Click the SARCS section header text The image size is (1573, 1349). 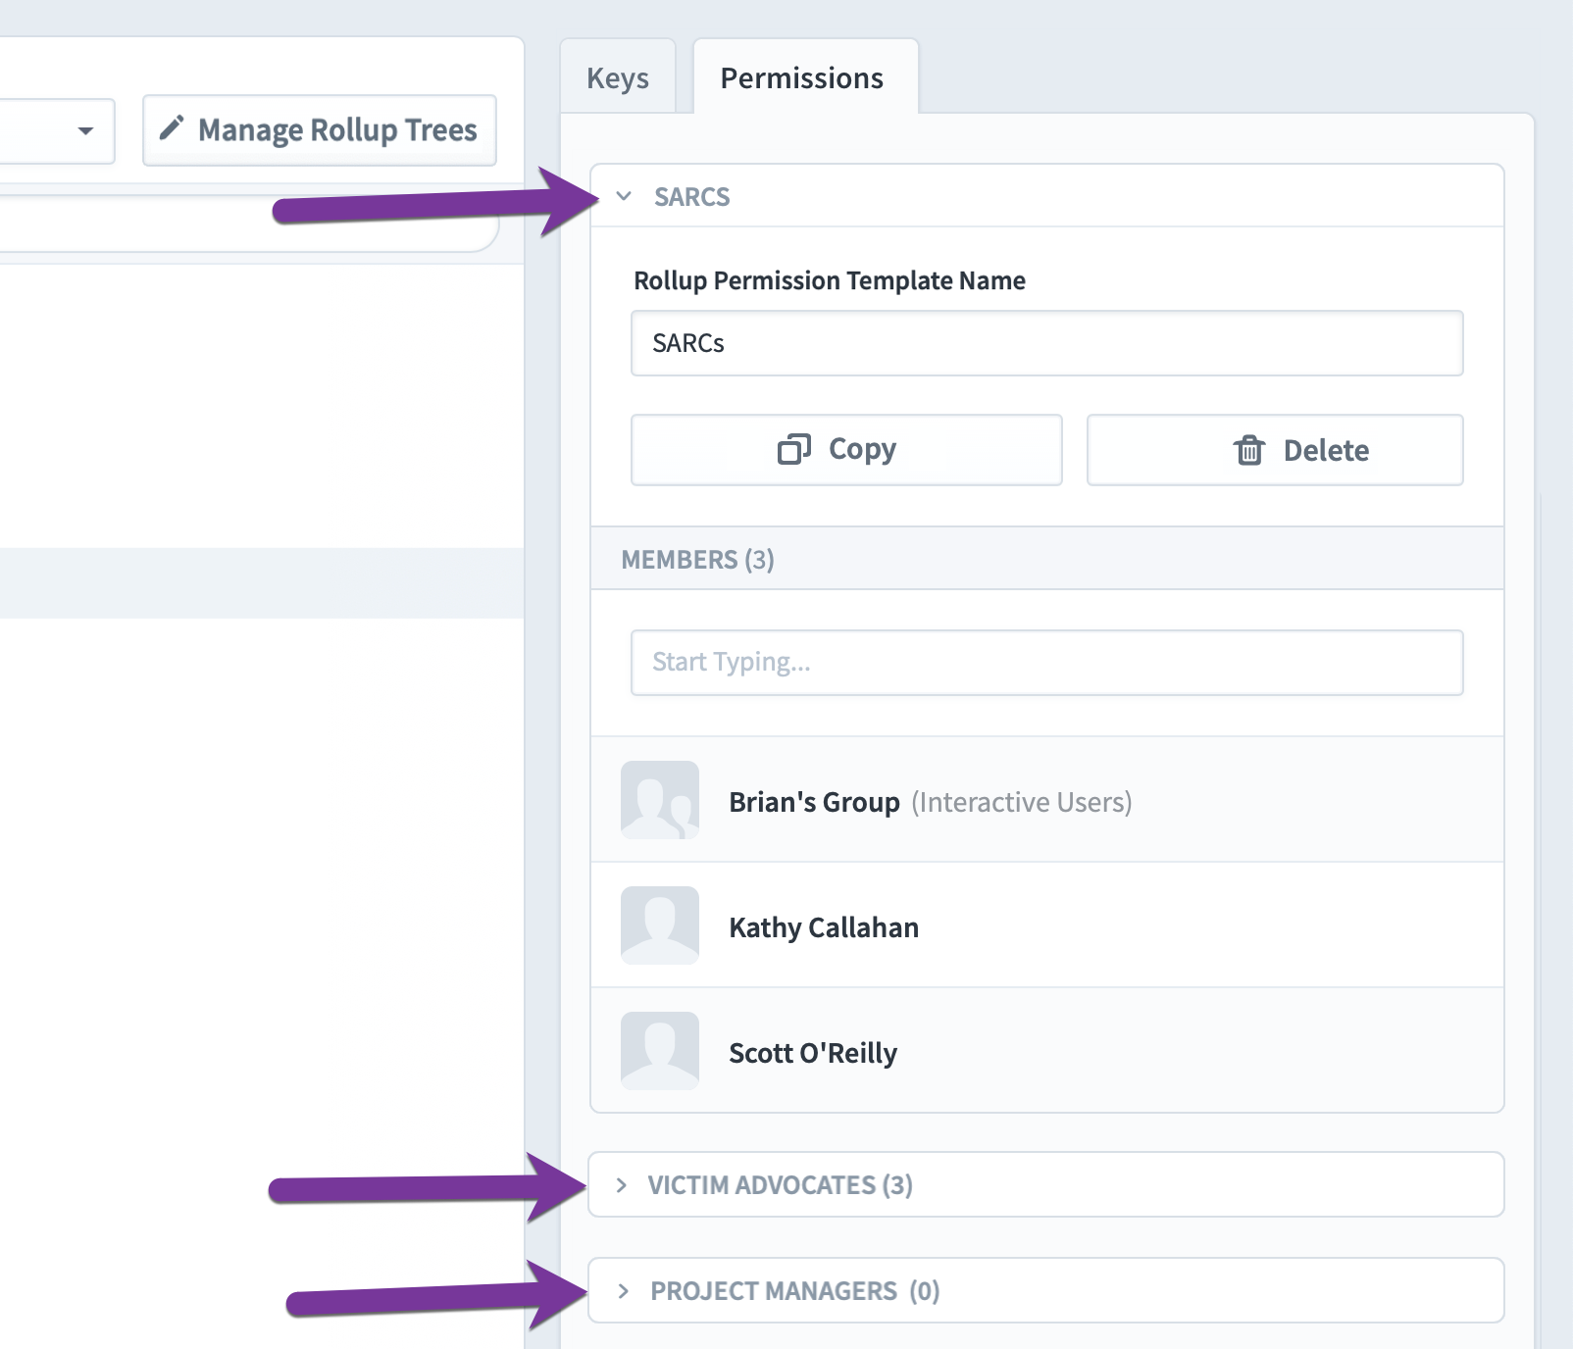pyautogui.click(x=692, y=197)
